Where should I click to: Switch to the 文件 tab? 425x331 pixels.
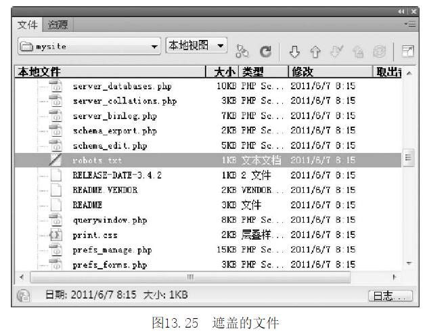[28, 24]
